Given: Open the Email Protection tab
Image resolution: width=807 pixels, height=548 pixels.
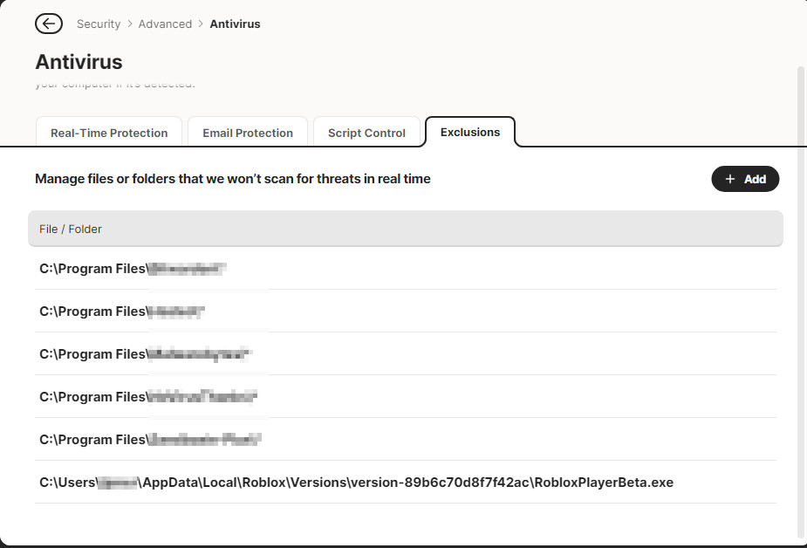Looking at the screenshot, I should tap(248, 133).
